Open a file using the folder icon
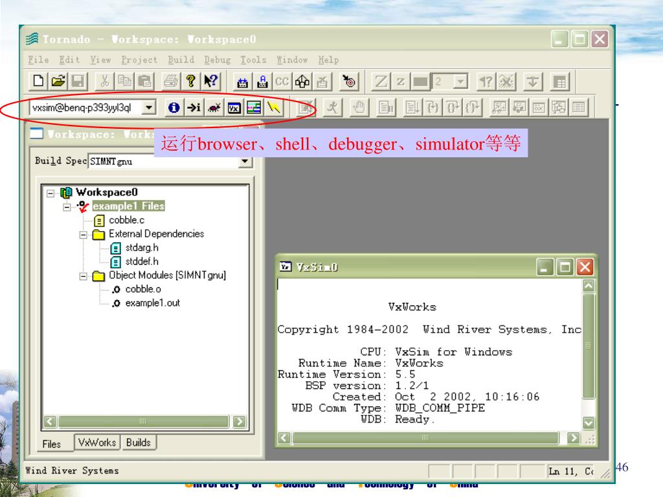This screenshot has width=663, height=497. coord(58,81)
